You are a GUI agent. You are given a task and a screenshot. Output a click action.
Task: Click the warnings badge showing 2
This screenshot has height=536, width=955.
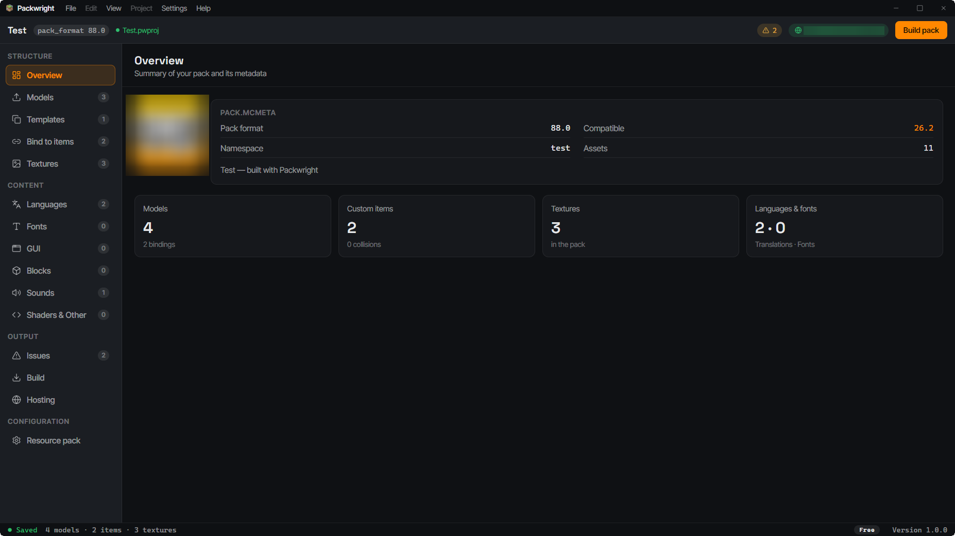(x=770, y=30)
